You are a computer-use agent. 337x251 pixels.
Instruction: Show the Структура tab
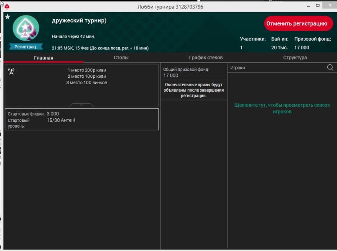pos(295,58)
